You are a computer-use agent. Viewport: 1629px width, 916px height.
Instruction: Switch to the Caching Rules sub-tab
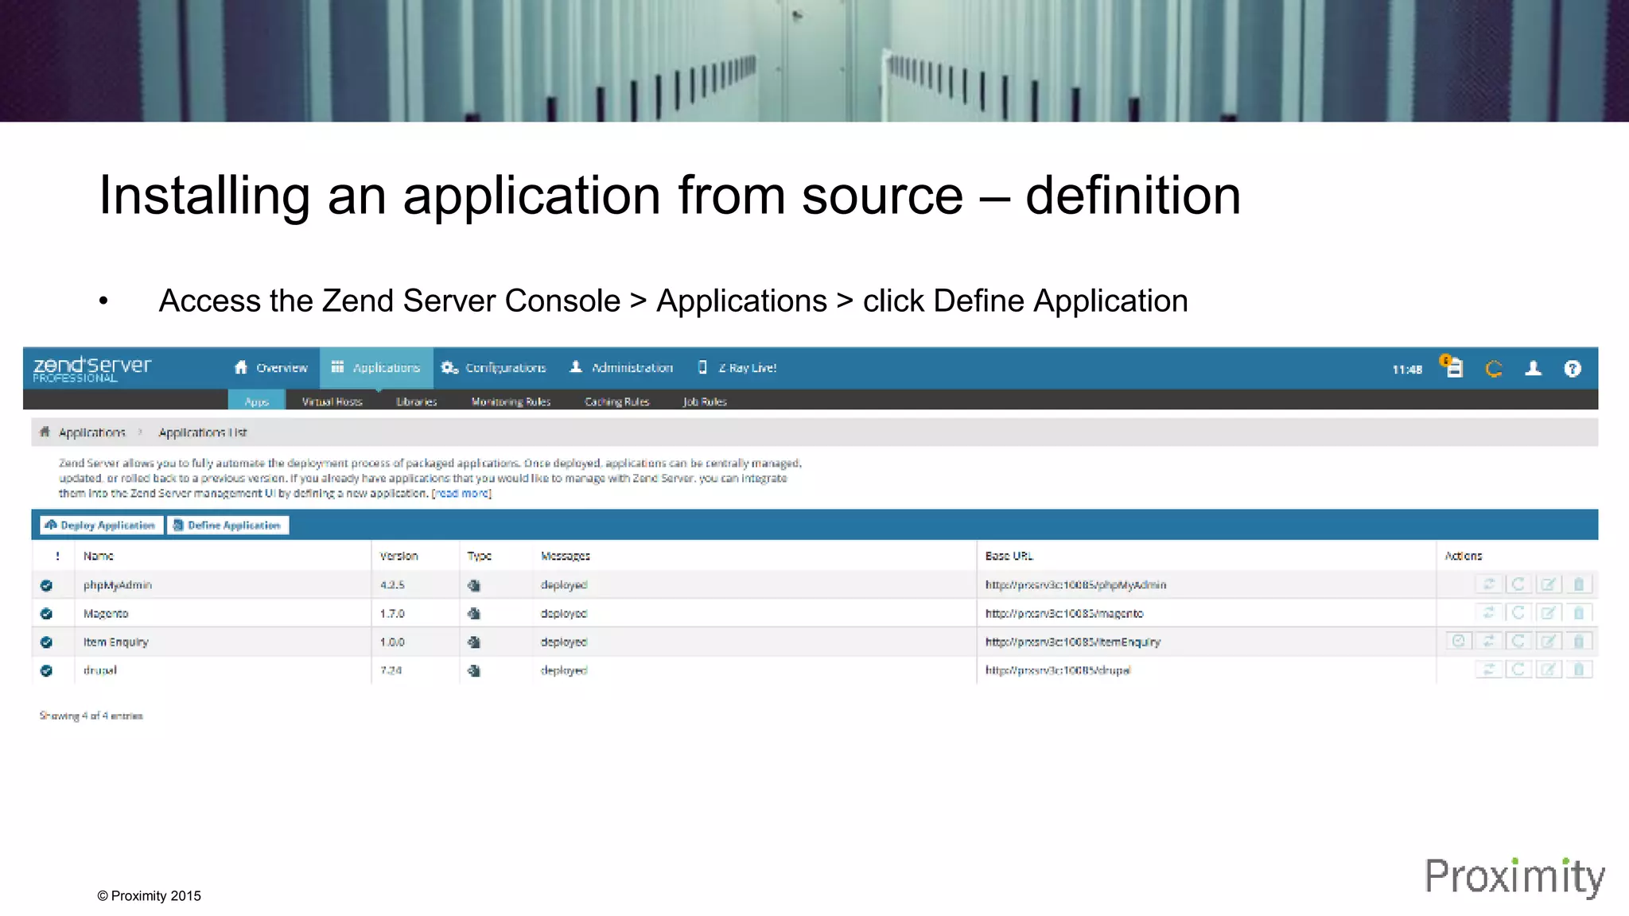coord(617,402)
